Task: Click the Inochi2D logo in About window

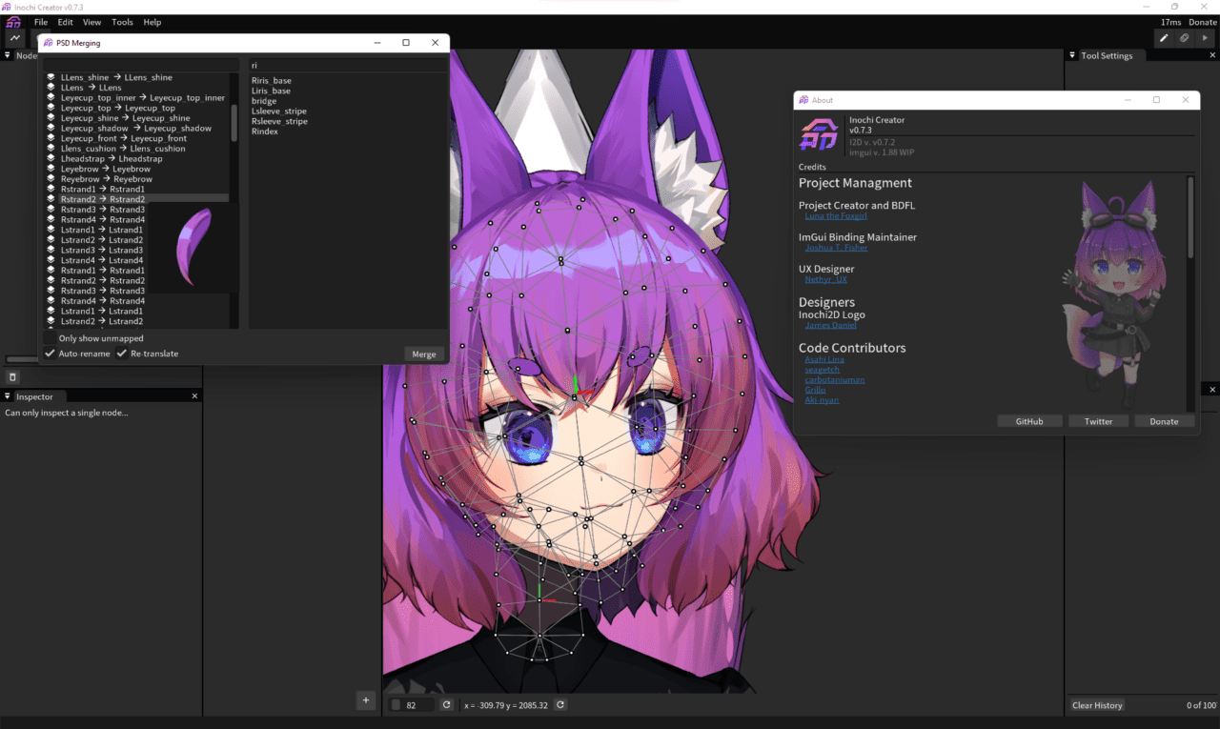Action: 817,133
